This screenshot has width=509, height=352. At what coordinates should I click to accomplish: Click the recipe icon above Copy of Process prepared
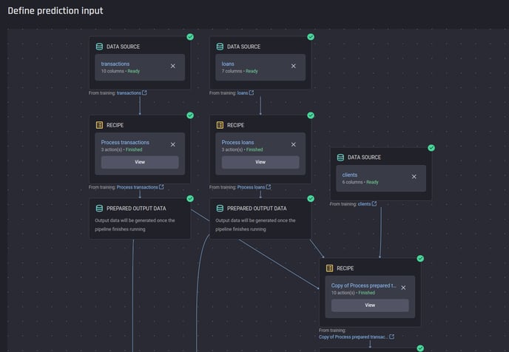pos(329,268)
